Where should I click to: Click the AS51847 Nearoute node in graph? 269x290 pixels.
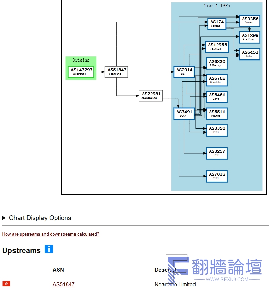[116, 72]
